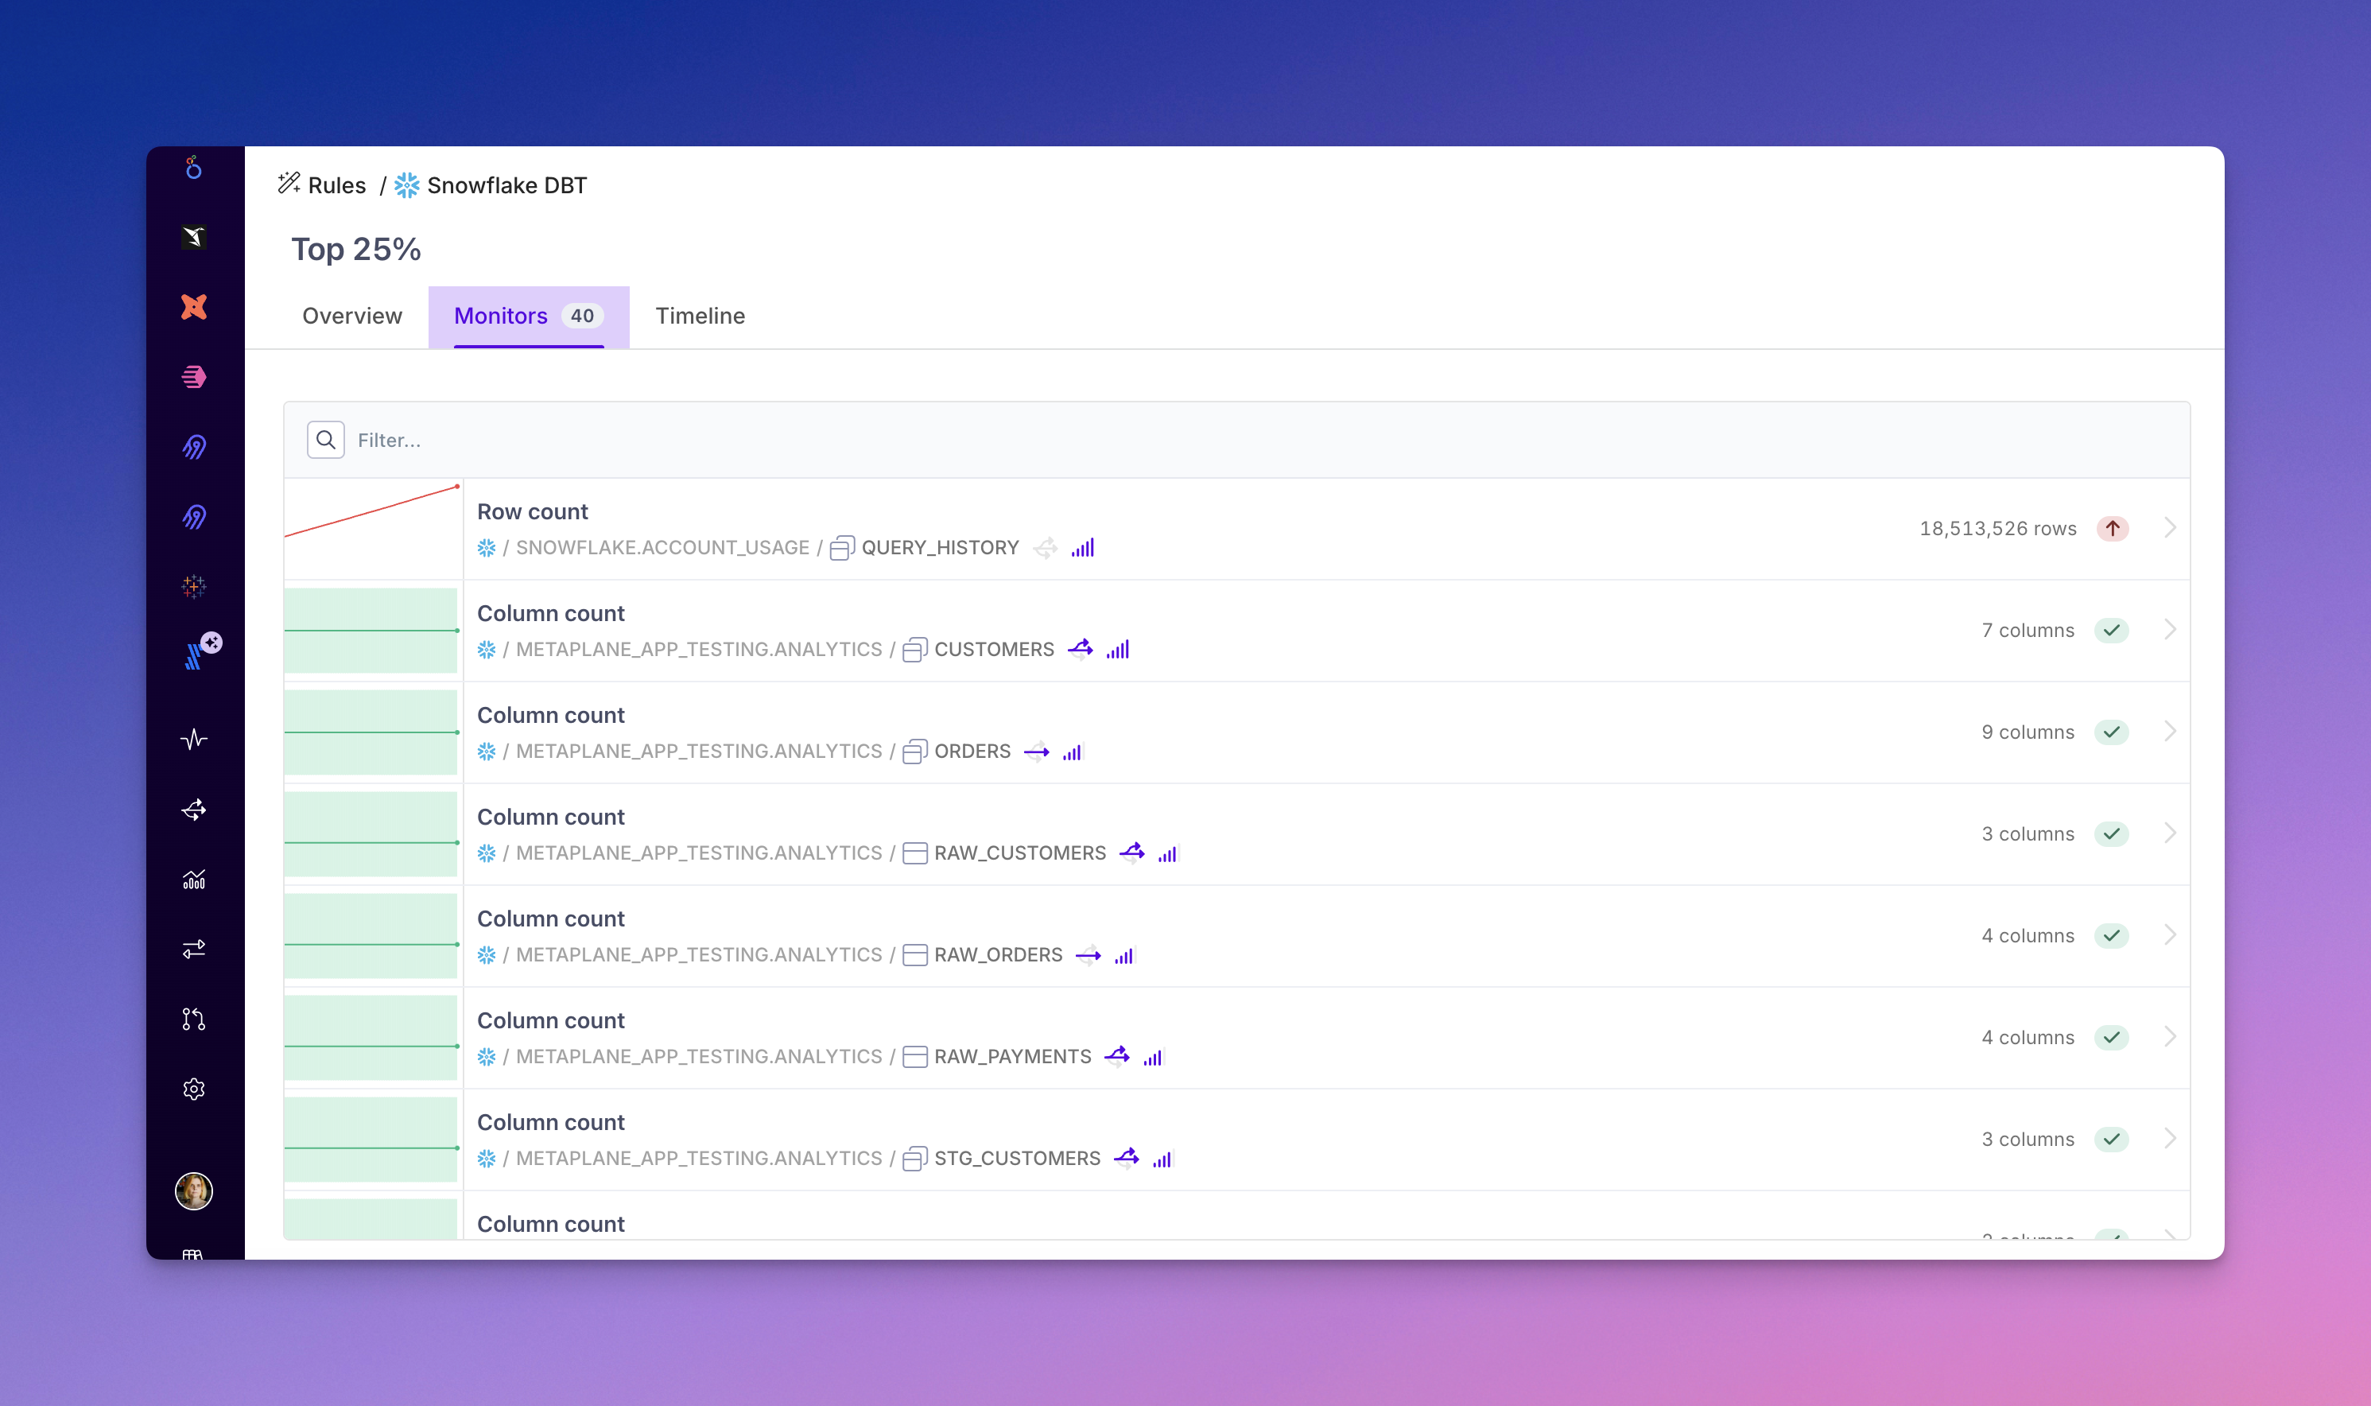Go to Rules in the breadcrumb
This screenshot has width=2371, height=1406.
click(336, 184)
